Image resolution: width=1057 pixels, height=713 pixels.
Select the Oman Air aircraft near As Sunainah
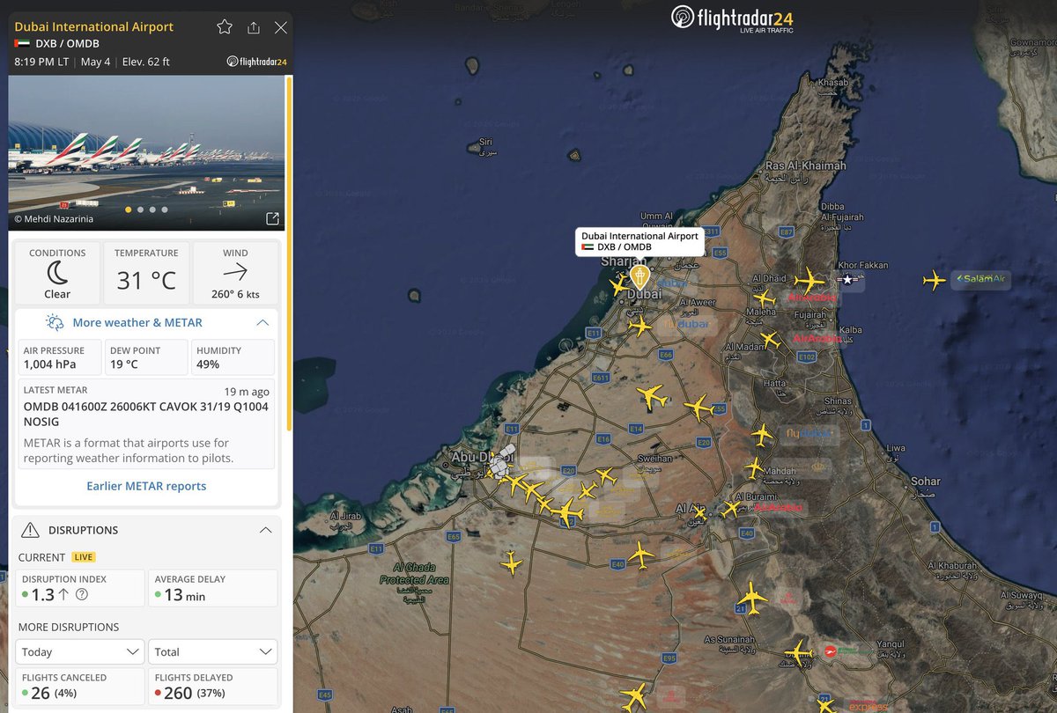pos(798,653)
